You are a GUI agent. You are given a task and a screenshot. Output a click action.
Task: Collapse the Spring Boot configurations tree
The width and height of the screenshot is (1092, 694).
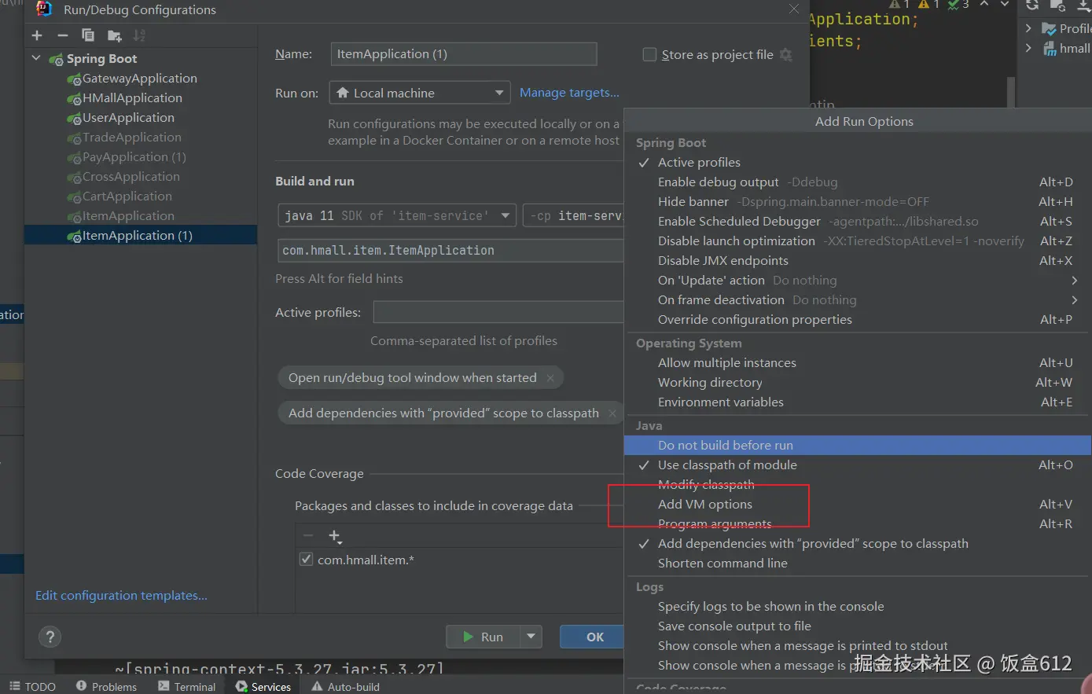pyautogui.click(x=36, y=58)
